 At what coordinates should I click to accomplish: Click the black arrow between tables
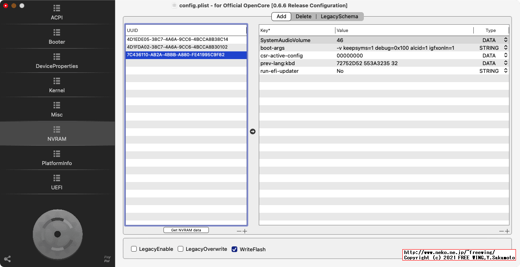(x=253, y=131)
